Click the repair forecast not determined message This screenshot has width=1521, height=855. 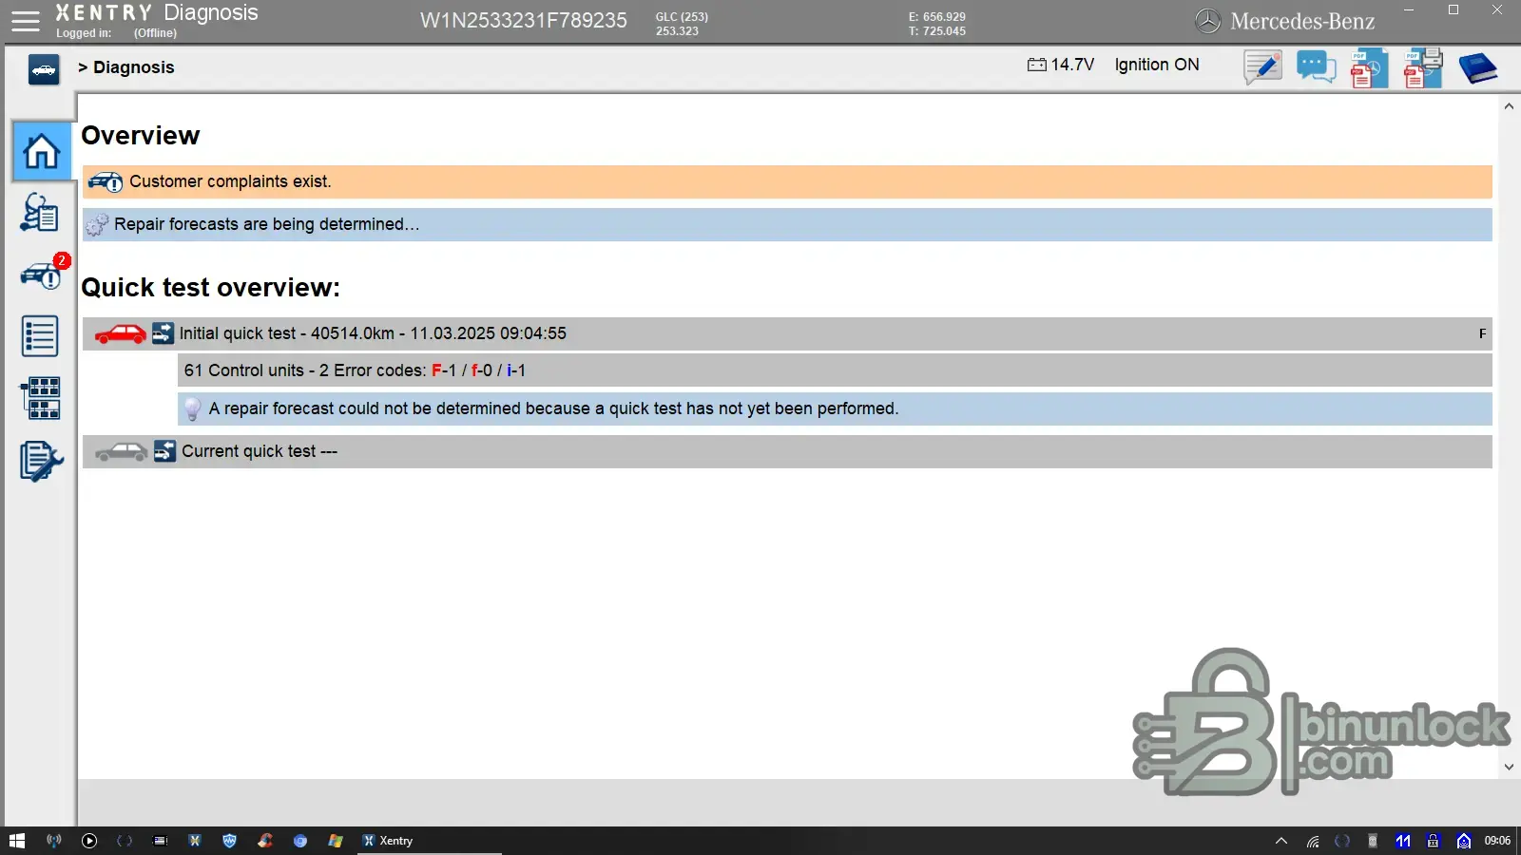pos(835,408)
